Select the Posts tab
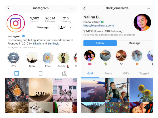The width and height of the screenshot is (158, 118). pos(108,73)
